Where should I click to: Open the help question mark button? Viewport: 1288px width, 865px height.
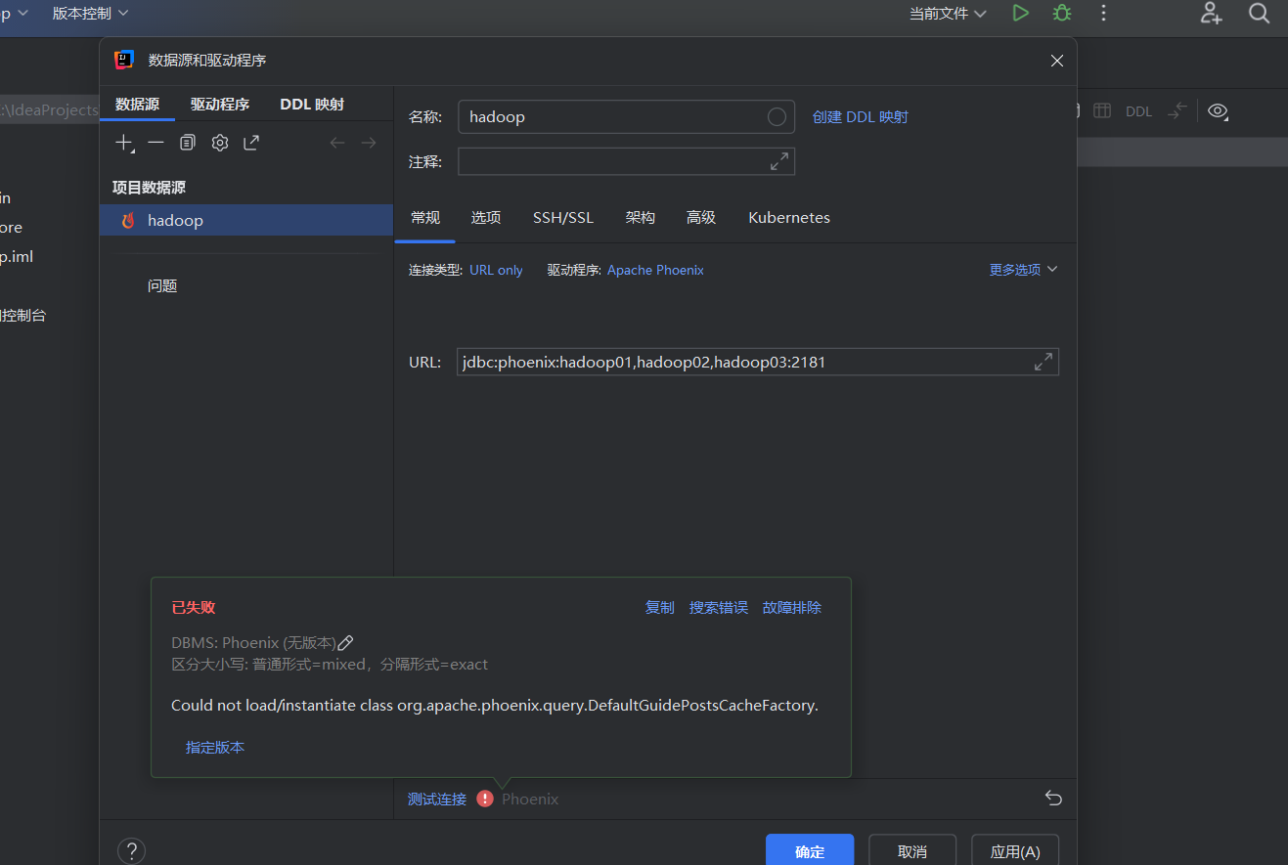131,851
